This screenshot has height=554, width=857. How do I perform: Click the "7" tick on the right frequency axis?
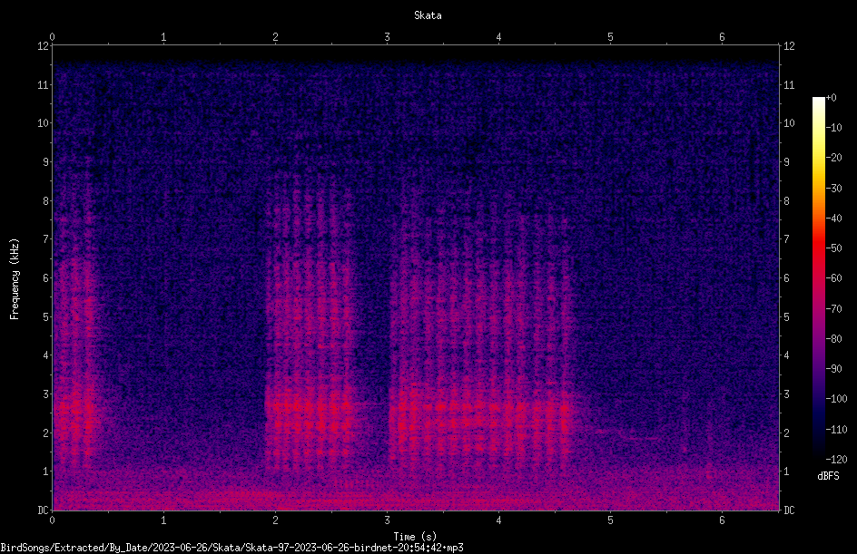pos(786,239)
